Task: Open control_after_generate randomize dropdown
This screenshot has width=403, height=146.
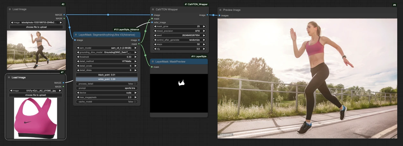Action: (180, 40)
